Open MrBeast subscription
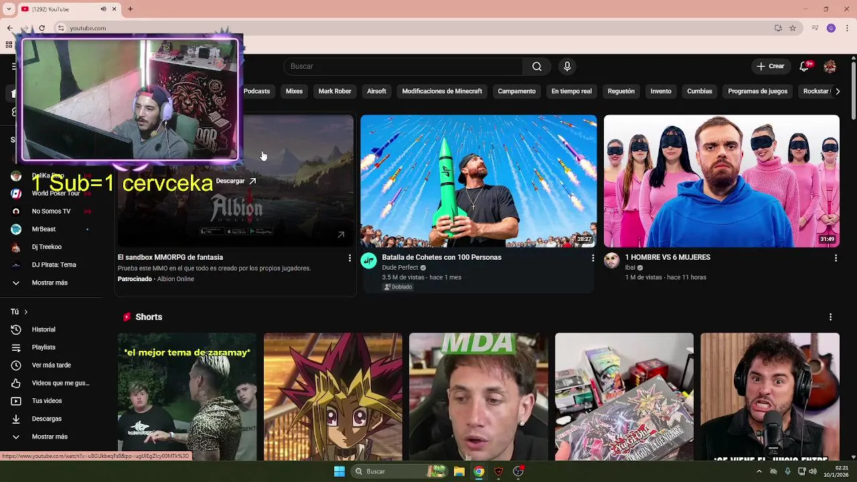Image resolution: width=857 pixels, height=482 pixels. 52,229
